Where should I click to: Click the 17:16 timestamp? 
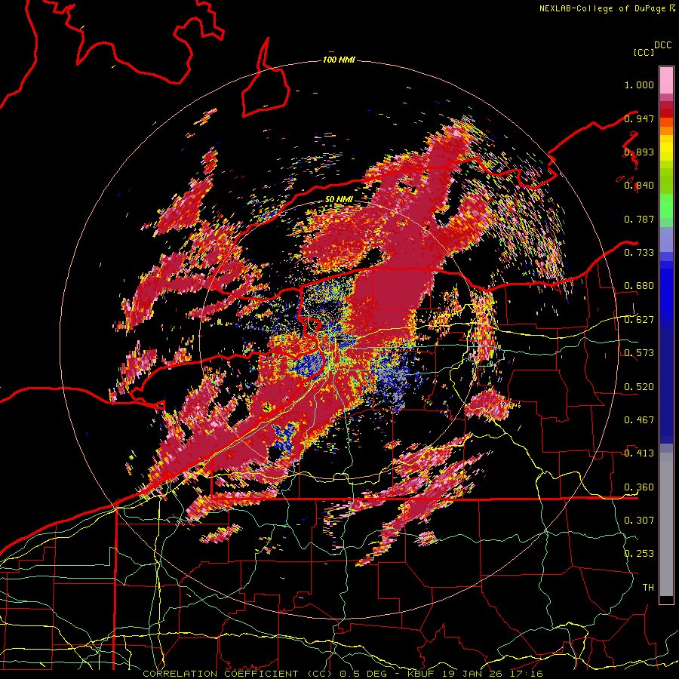(x=527, y=674)
